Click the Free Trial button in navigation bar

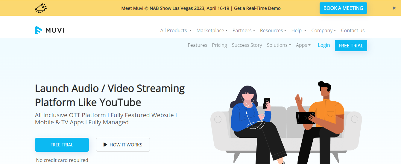click(351, 46)
